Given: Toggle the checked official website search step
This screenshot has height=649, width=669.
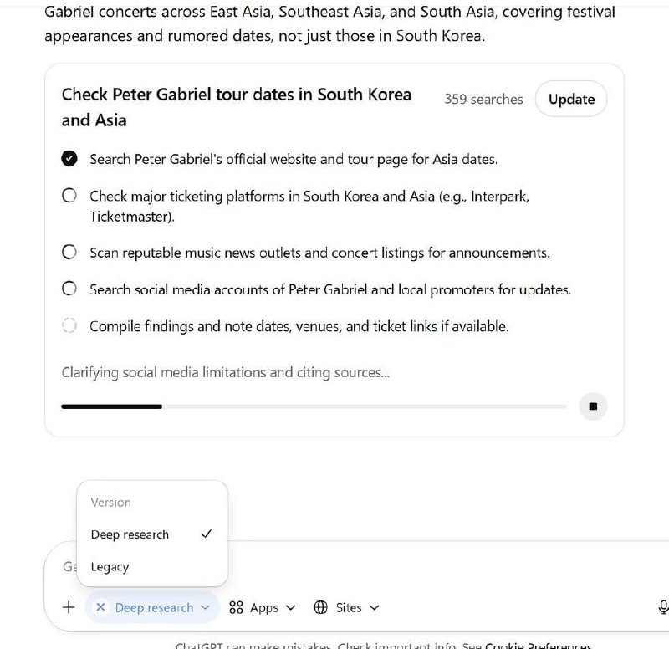Looking at the screenshot, I should pos(69,159).
